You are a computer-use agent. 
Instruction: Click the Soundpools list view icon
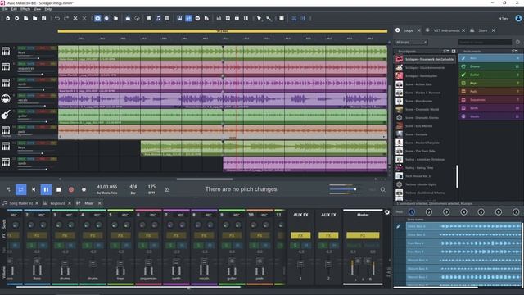pos(445,51)
